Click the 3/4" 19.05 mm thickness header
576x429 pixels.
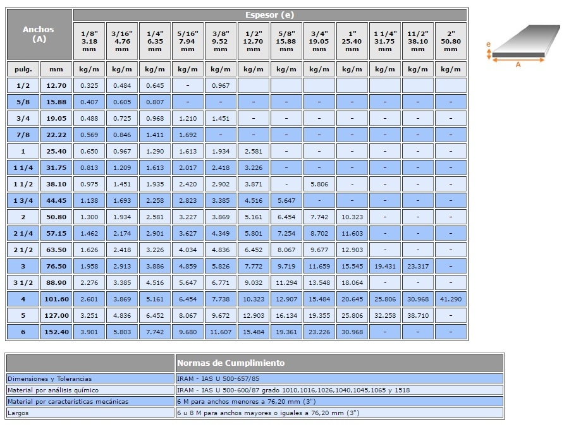pos(319,41)
